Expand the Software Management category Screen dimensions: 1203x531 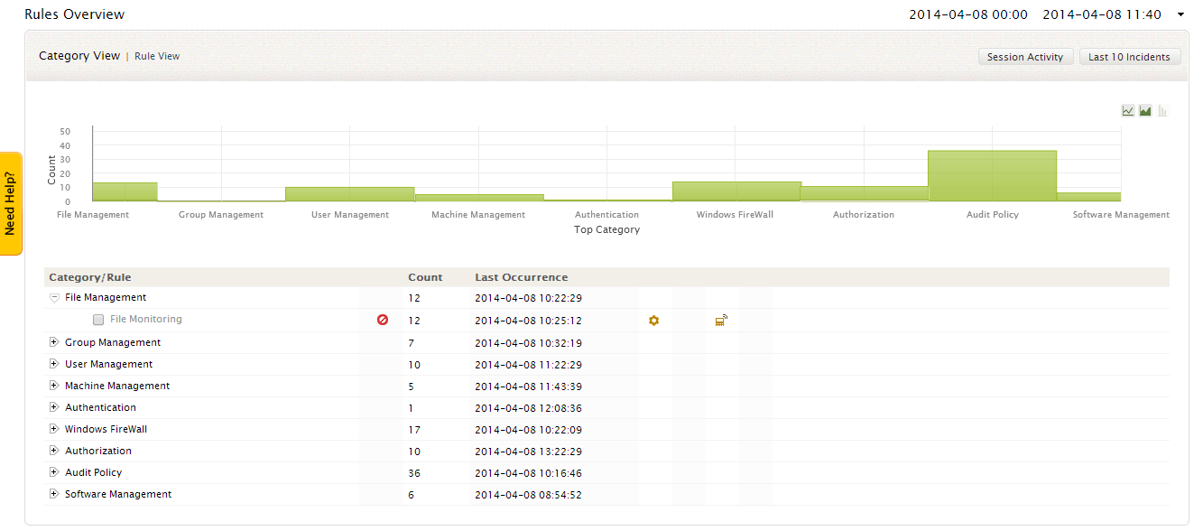[x=54, y=494]
